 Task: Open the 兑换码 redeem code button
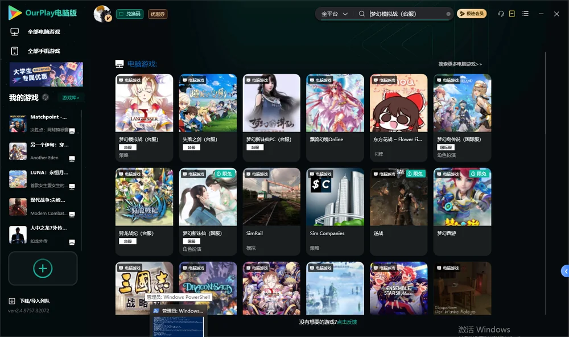pos(130,14)
